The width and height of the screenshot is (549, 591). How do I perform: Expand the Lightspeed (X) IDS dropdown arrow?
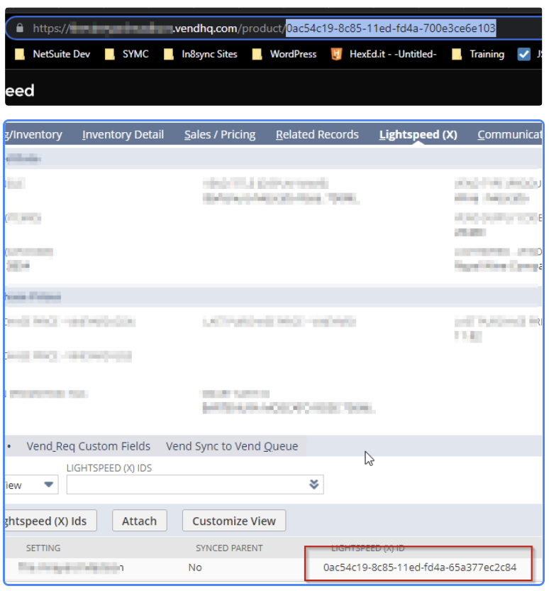pyautogui.click(x=314, y=484)
